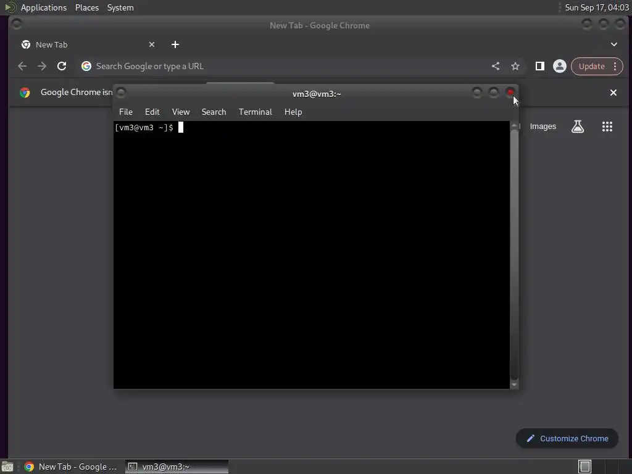The image size is (632, 474).
Task: Click terminal scrollbar down arrow
Action: coord(514,385)
